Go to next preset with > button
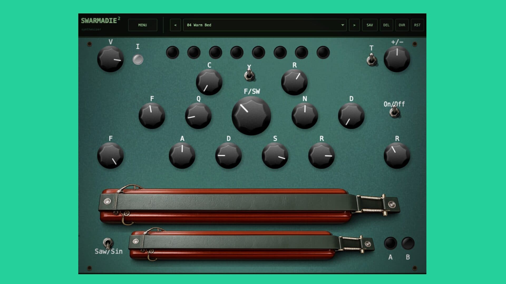 [x=354, y=25]
